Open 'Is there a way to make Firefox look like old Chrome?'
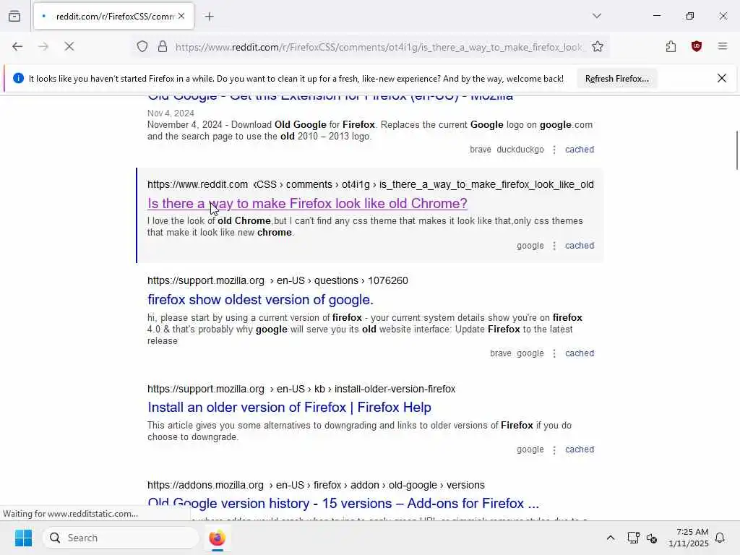Viewport: 740px width, 555px height. point(307,203)
